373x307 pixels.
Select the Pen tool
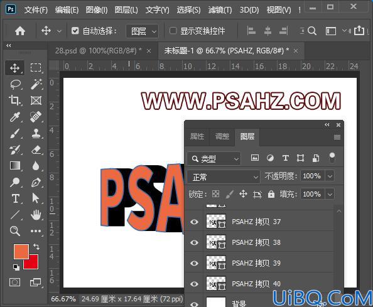36,183
